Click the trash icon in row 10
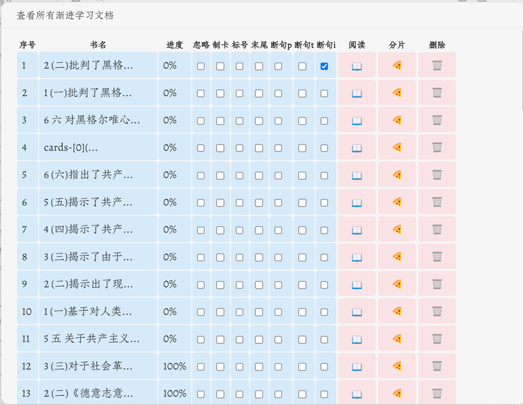 coord(437,311)
